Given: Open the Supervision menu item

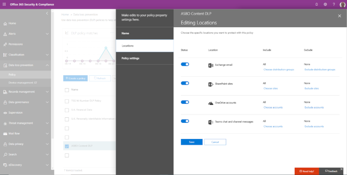Looking at the screenshot, I should coord(25,113).
